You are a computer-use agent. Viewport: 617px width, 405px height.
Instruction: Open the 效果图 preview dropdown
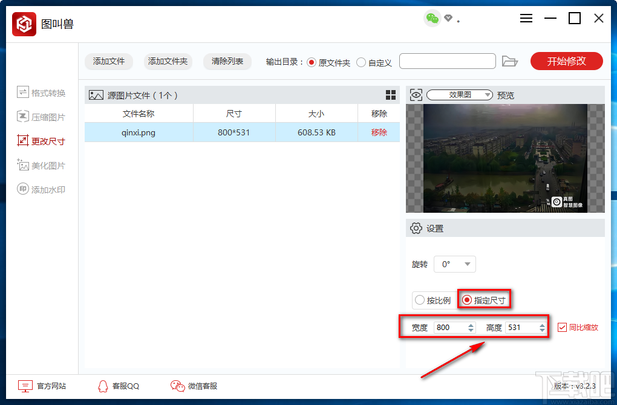[x=460, y=95]
